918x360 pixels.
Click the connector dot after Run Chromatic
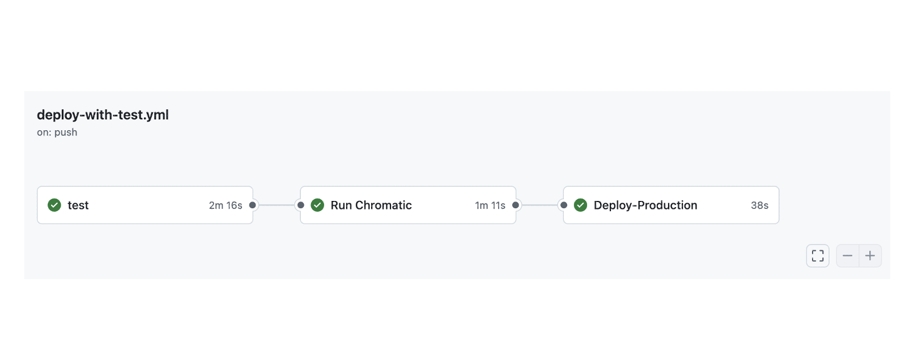(x=515, y=205)
